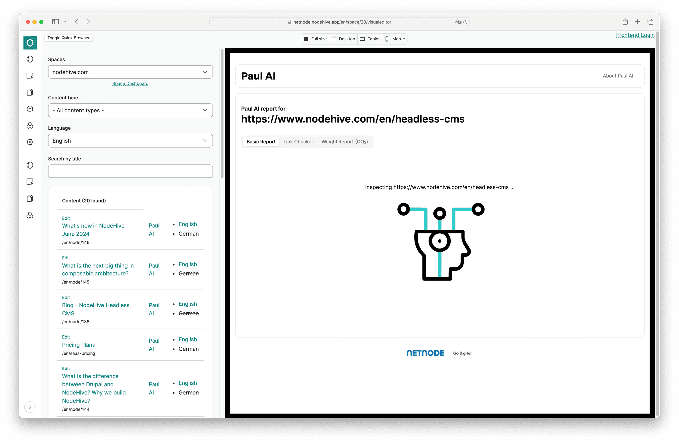Image resolution: width=679 pixels, height=443 pixels.
Task: Click struck-through German for What's new row
Action: coord(189,234)
